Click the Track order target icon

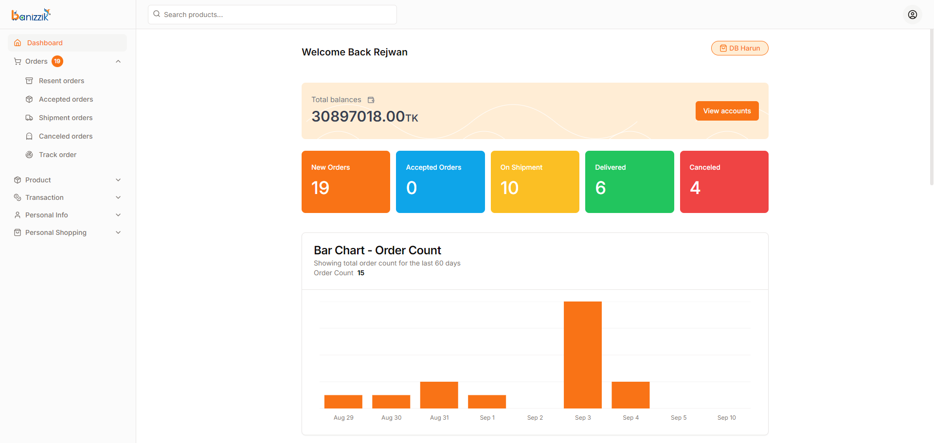(x=29, y=155)
